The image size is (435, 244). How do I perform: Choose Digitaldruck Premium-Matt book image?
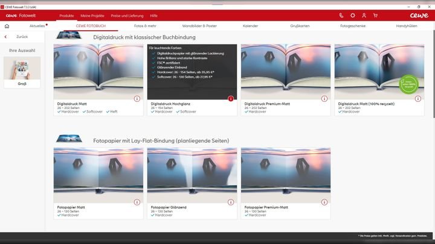coord(286,72)
